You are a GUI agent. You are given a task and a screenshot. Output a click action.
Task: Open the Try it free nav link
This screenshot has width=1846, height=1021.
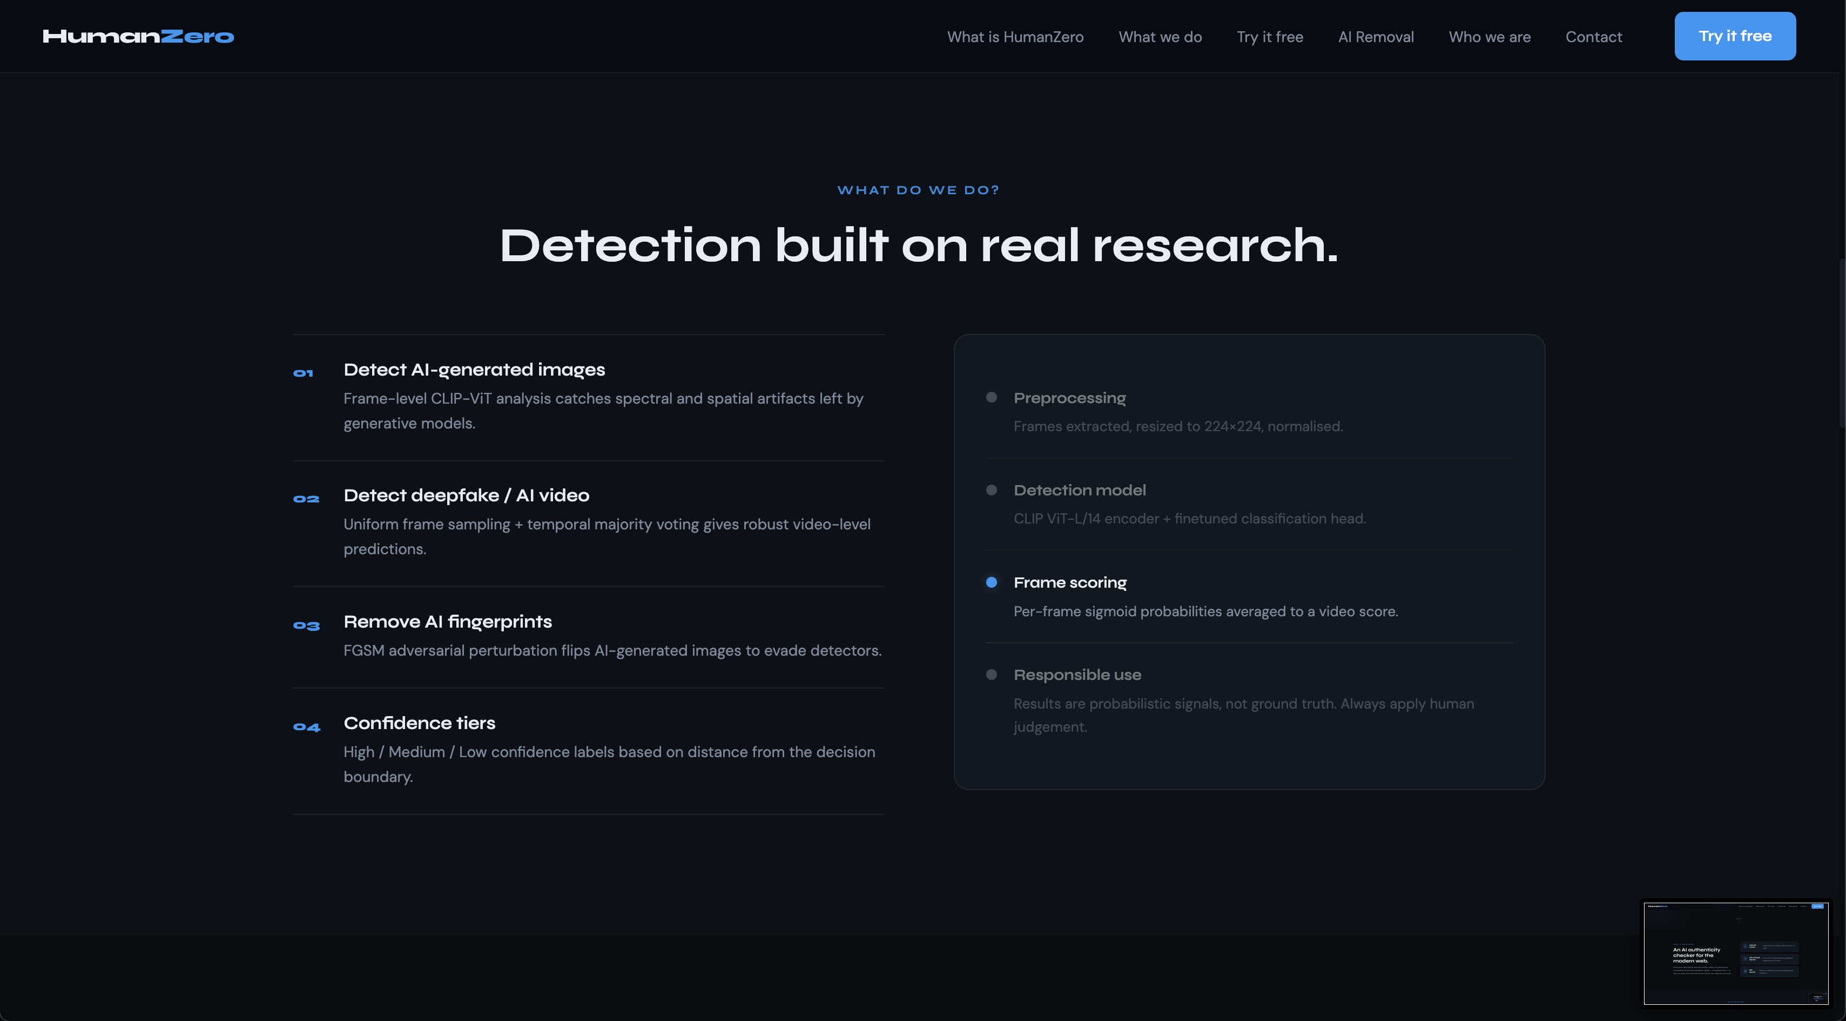point(1269,37)
